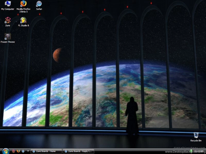Click the globe quick launch icon
The width and height of the screenshot is (206, 154).
point(23,151)
